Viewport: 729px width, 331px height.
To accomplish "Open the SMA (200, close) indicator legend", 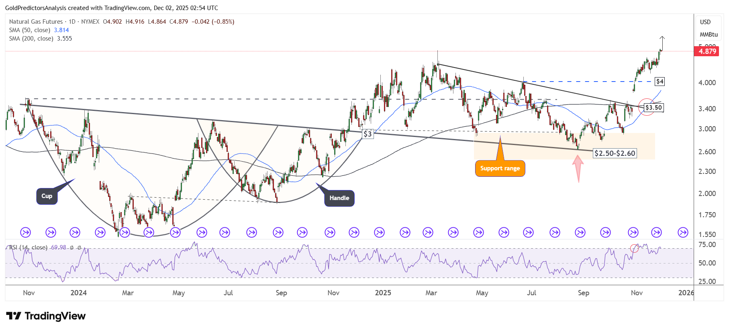I will point(31,39).
